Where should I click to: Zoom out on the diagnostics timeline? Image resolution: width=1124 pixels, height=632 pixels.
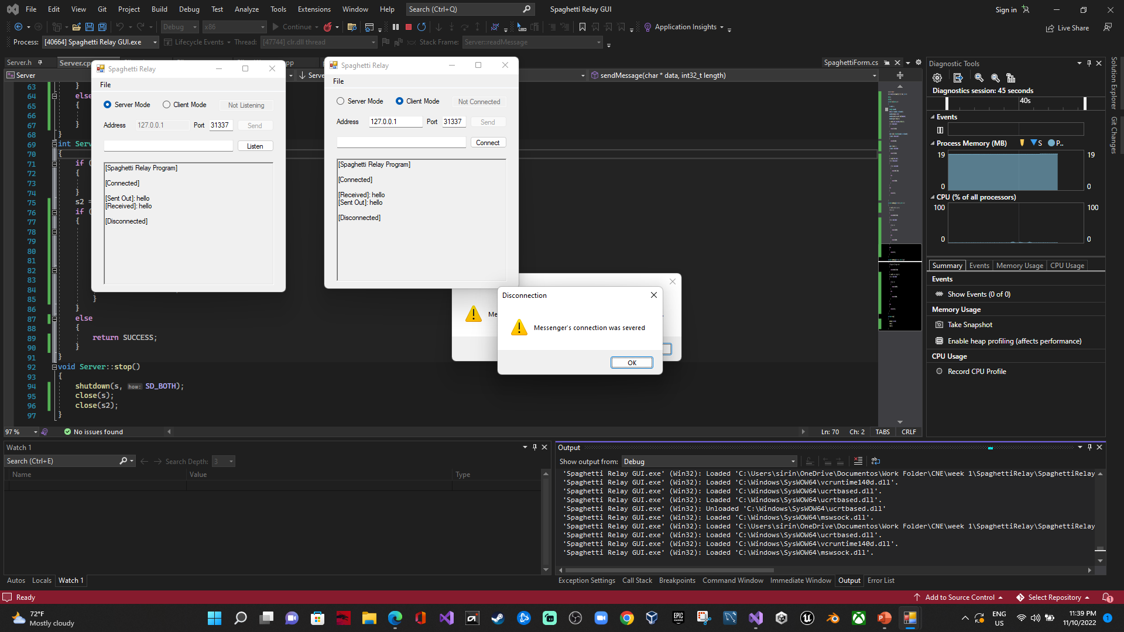click(x=995, y=78)
